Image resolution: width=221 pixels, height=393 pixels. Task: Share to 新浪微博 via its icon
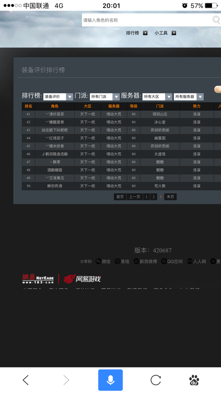point(136,262)
